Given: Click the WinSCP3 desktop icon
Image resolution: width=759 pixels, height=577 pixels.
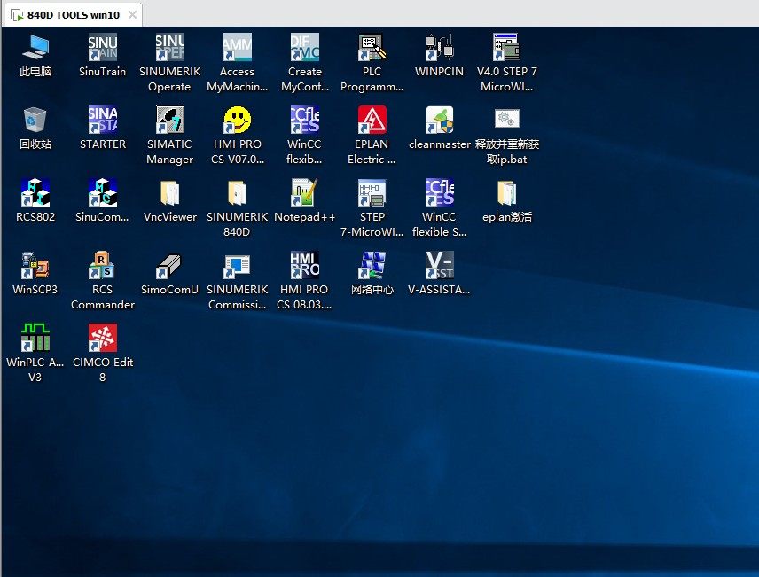Looking at the screenshot, I should tap(35, 267).
